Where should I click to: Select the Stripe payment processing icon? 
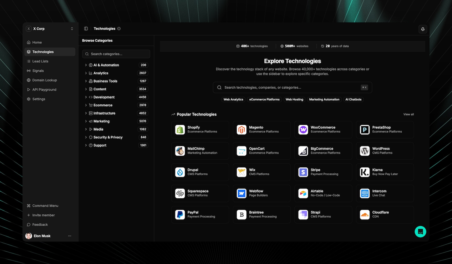point(303,172)
